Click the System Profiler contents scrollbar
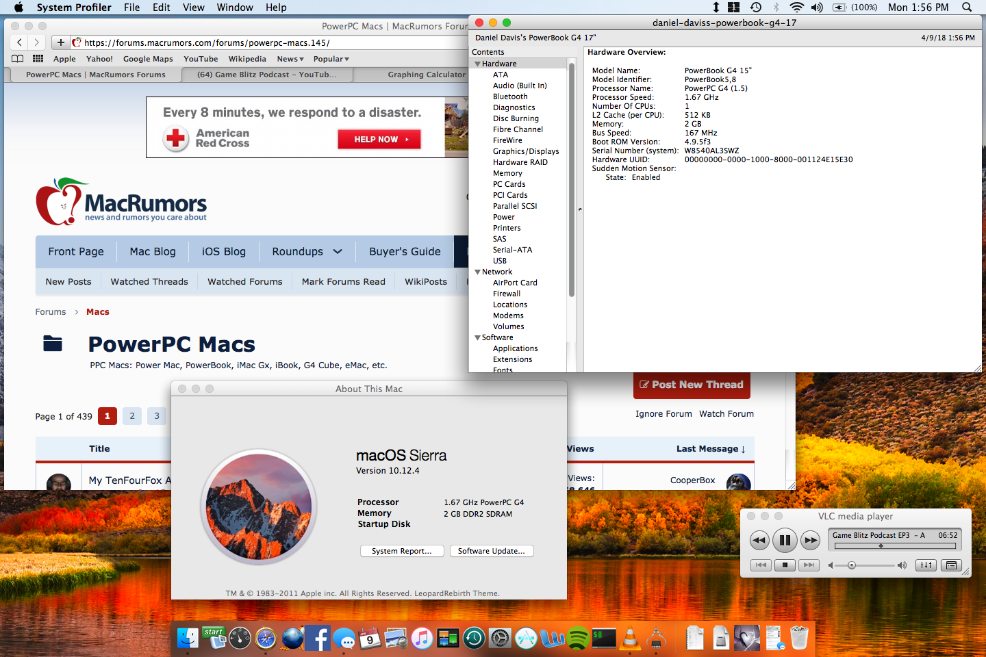The width and height of the screenshot is (986, 657). 571,181
